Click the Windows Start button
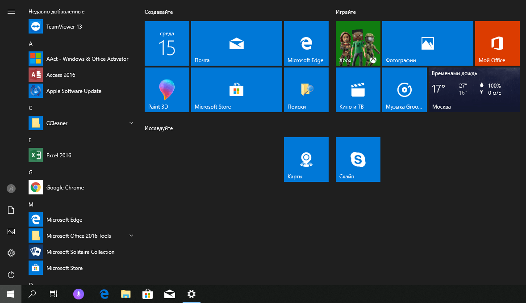 [x=11, y=294]
